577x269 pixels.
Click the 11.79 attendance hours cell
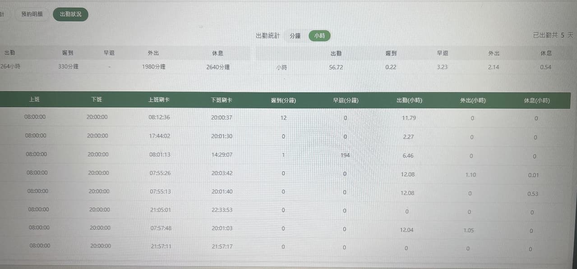coord(408,119)
